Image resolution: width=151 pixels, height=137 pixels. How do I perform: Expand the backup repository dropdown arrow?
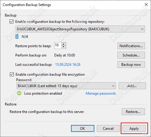tap(142, 29)
